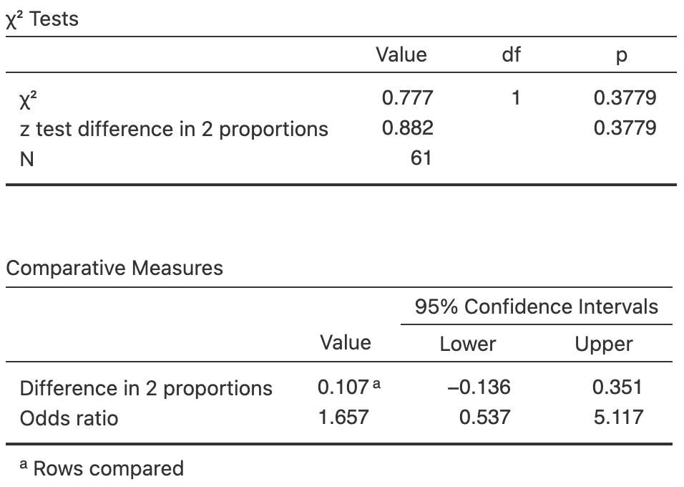Select the z test difference row label

[x=174, y=129]
